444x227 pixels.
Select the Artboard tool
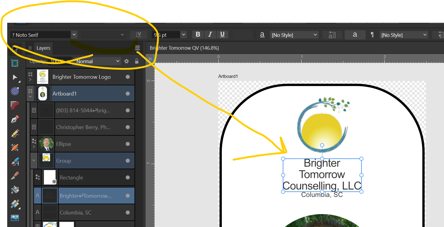coord(15,63)
